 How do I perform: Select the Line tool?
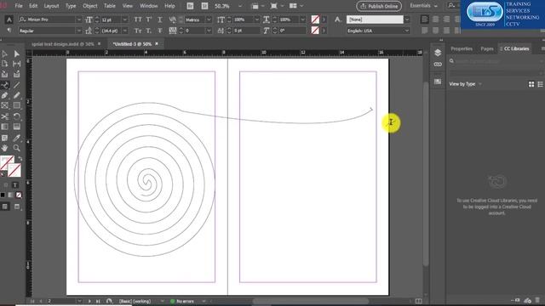coord(16,85)
